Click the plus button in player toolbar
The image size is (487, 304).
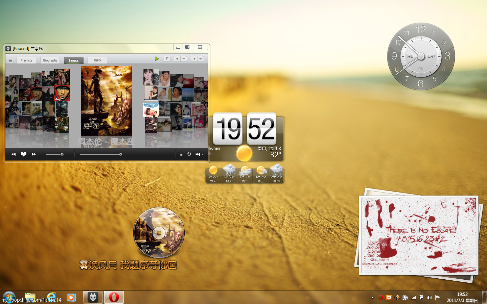(177, 59)
